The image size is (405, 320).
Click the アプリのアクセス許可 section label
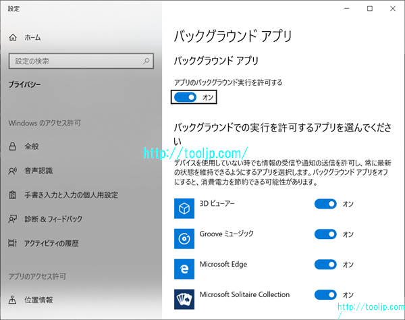(x=37, y=277)
